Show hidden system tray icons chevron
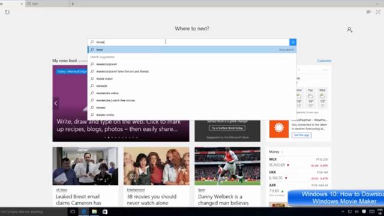The image size is (384, 216). (343, 212)
